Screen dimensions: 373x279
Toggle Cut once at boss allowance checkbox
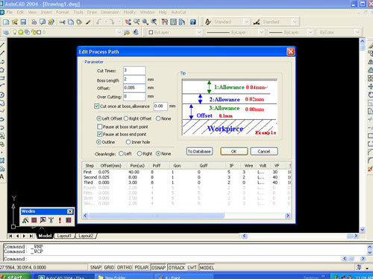pos(97,106)
